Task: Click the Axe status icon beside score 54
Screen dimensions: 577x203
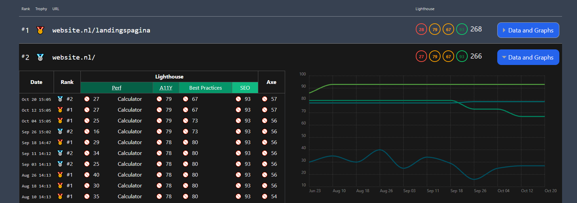Action: [264, 196]
